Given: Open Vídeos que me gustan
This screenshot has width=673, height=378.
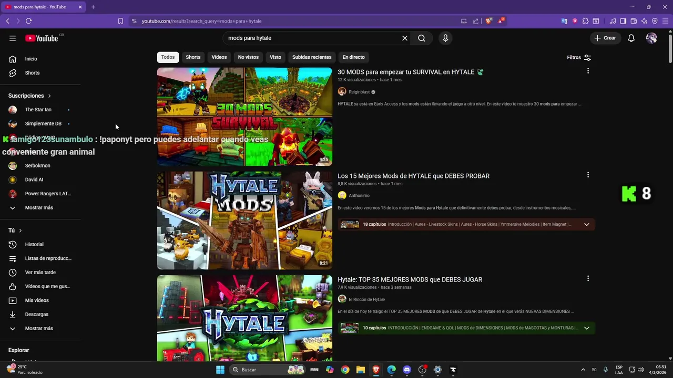Looking at the screenshot, I should [40, 286].
